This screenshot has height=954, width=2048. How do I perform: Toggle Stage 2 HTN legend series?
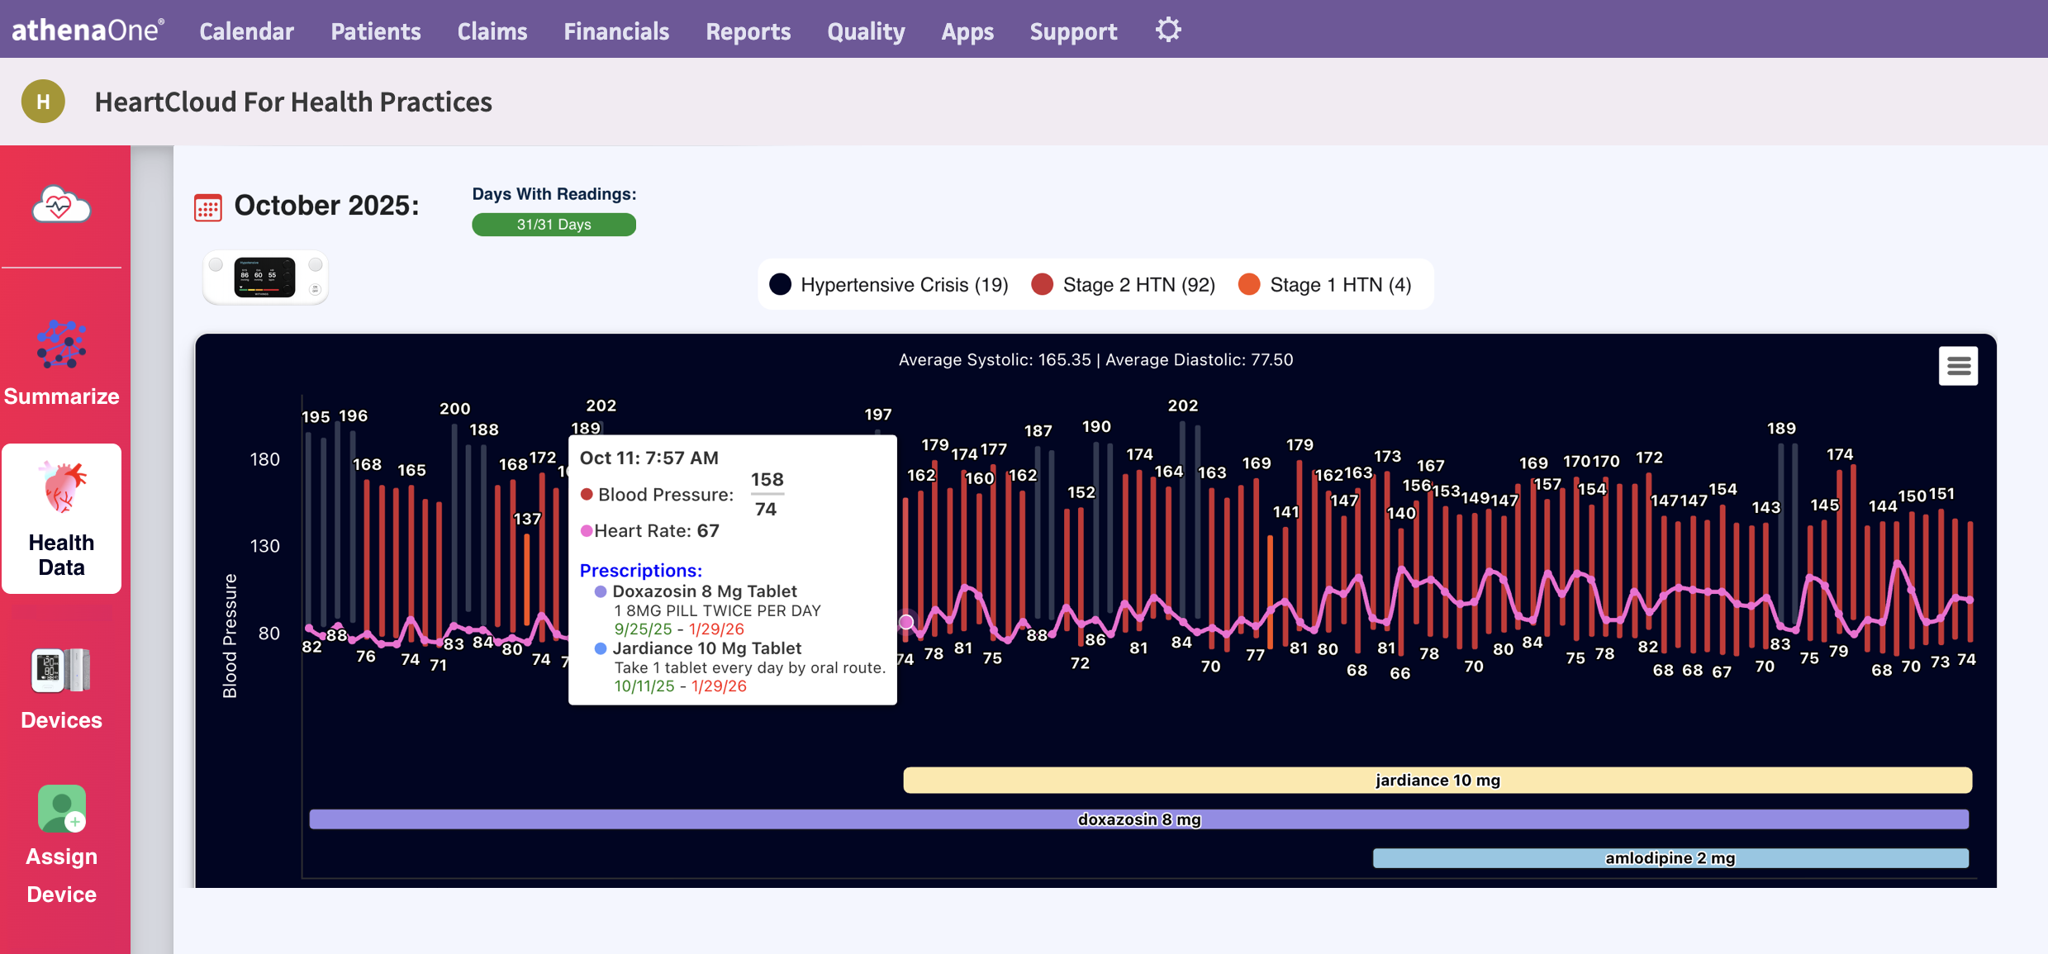(x=1124, y=285)
